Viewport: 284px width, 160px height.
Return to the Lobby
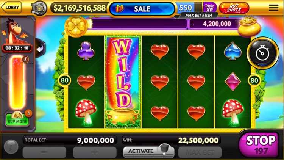coord(11,7)
